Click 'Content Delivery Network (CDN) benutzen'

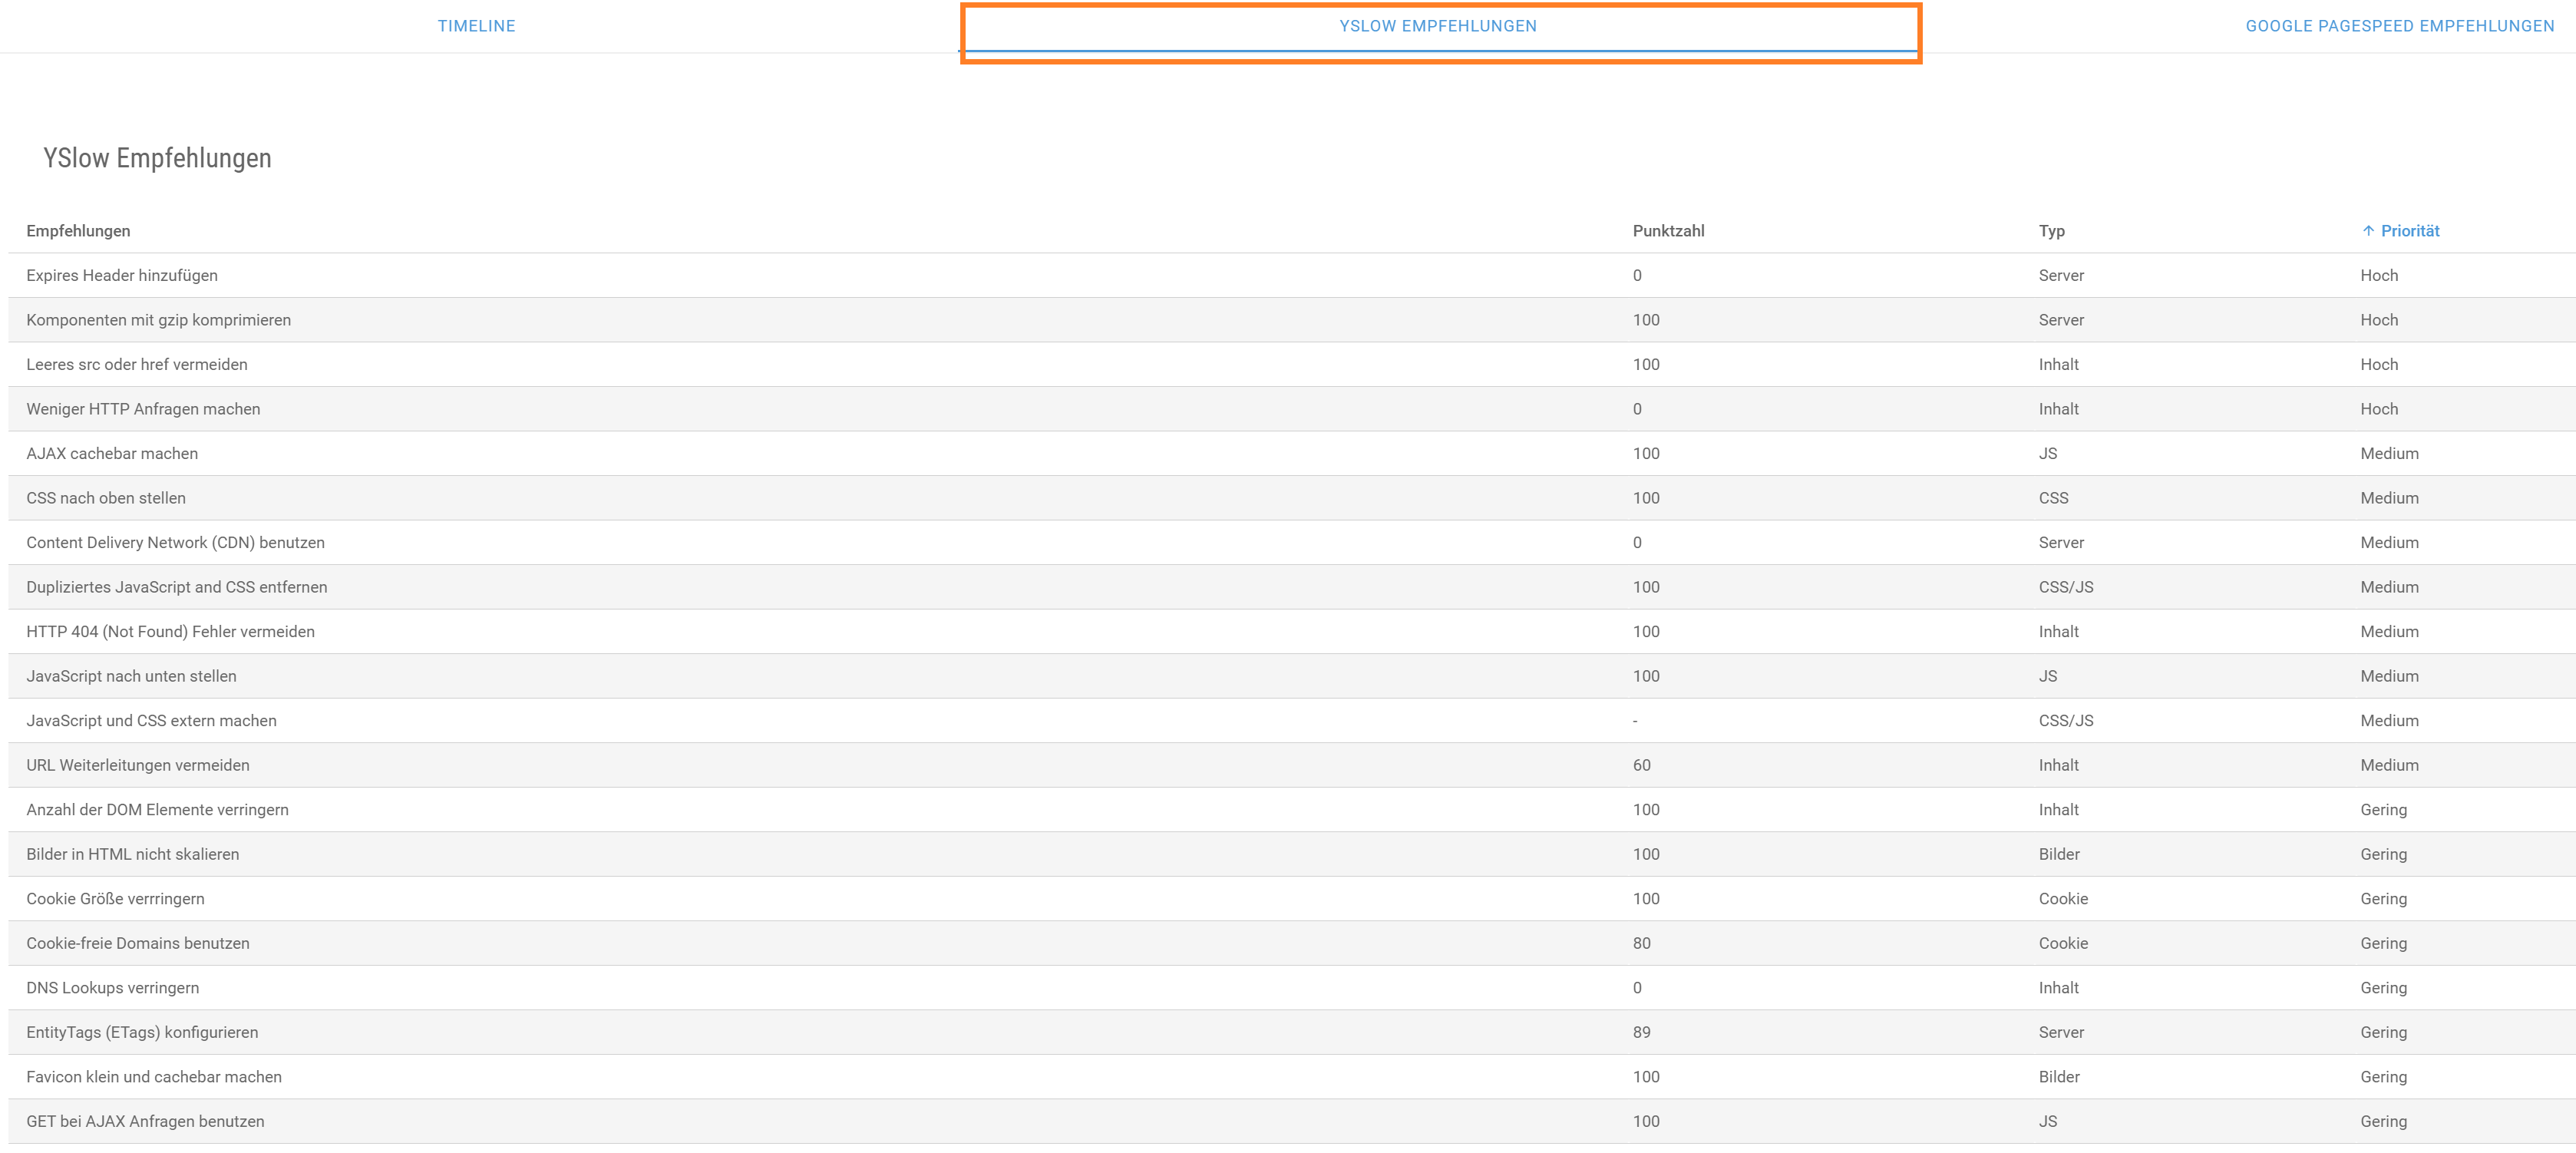pos(175,542)
